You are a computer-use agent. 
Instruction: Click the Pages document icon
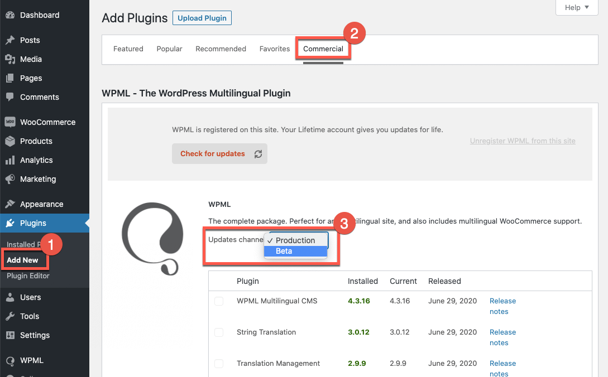click(x=10, y=78)
